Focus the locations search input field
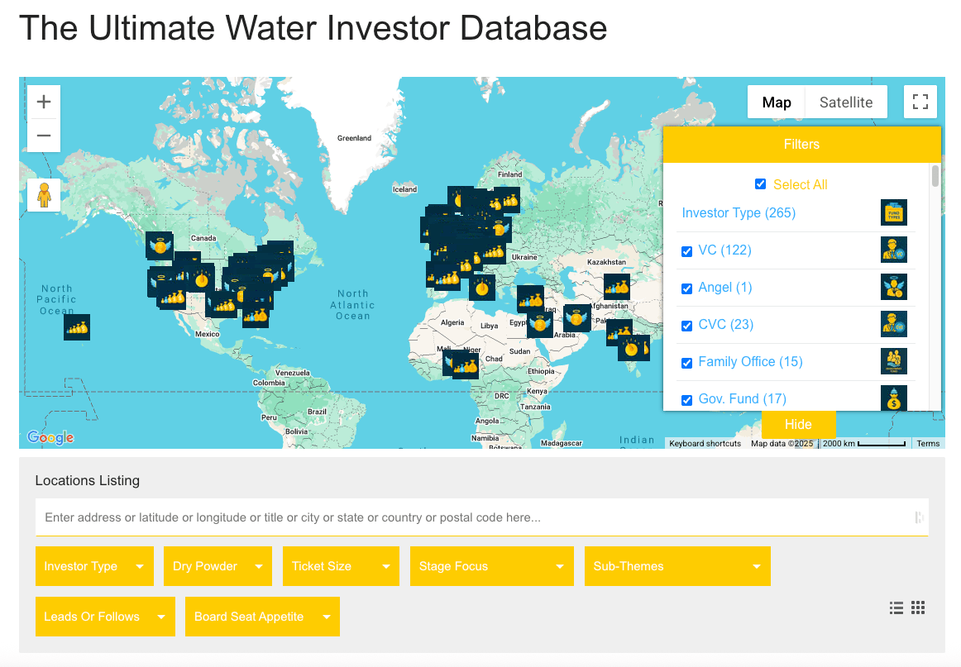Viewport: 961px width, 667px height. [x=481, y=517]
